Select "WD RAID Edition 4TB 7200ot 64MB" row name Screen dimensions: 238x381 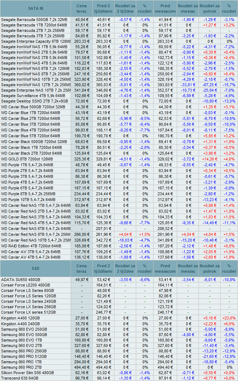coord(31,246)
